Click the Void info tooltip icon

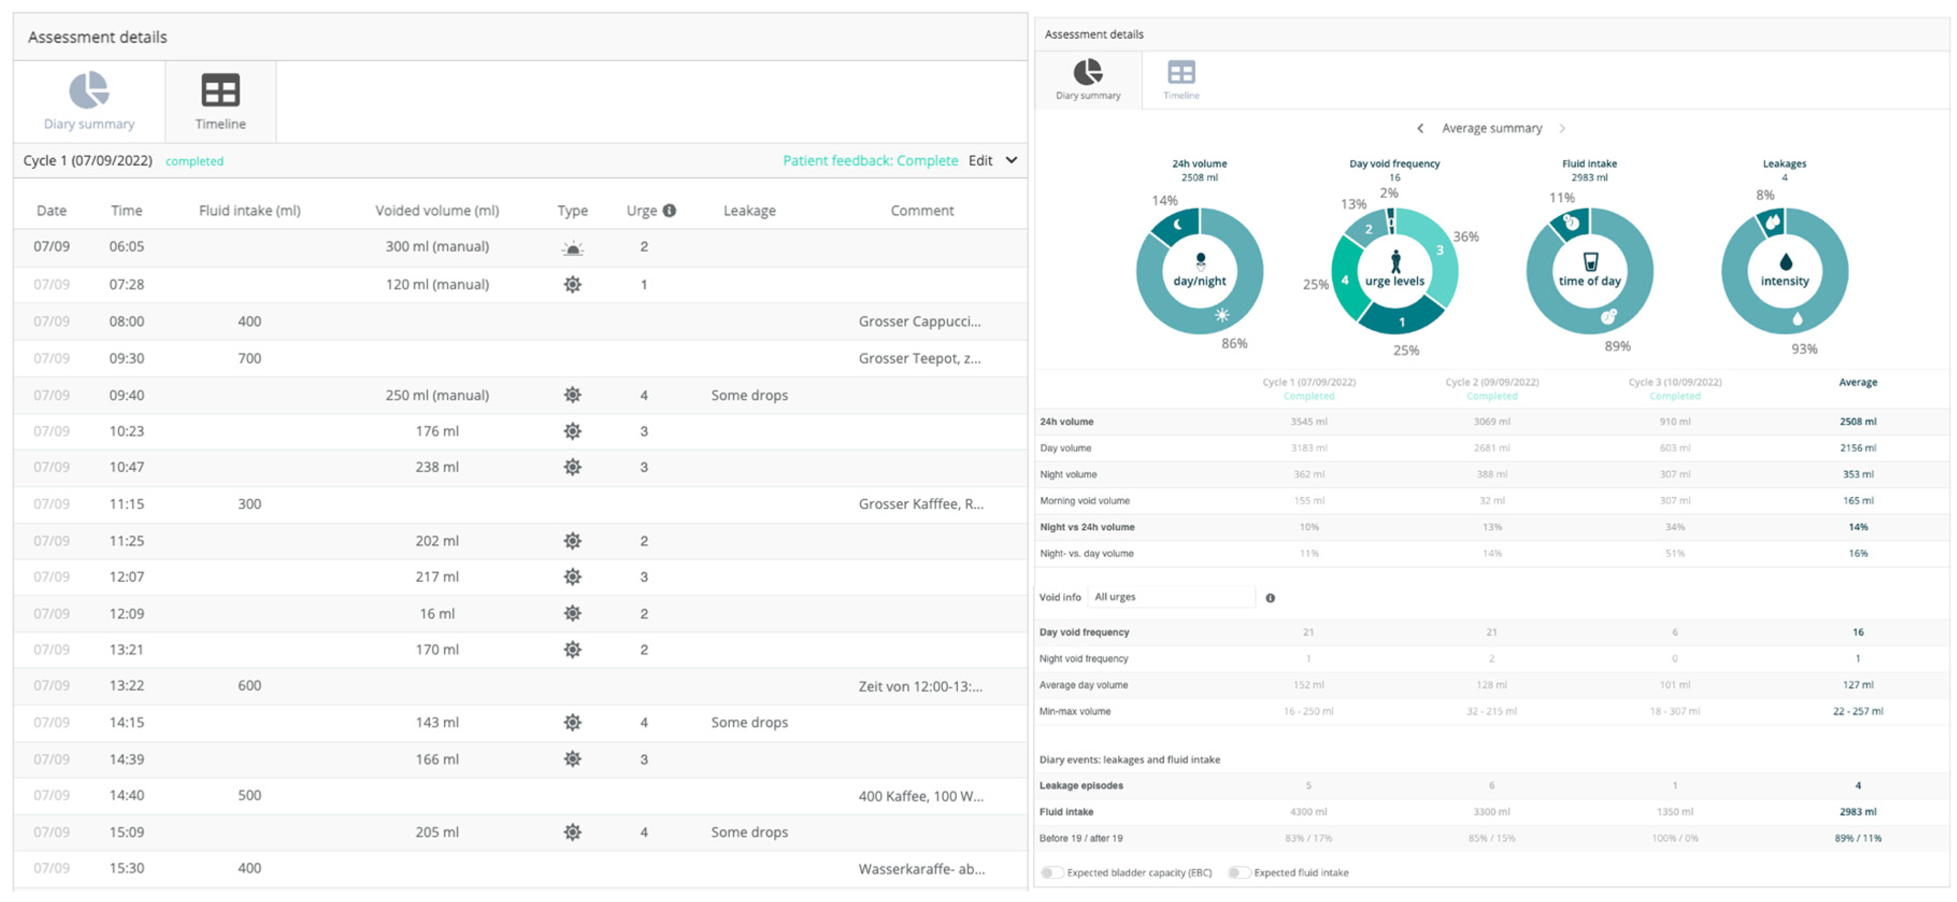point(1270,597)
